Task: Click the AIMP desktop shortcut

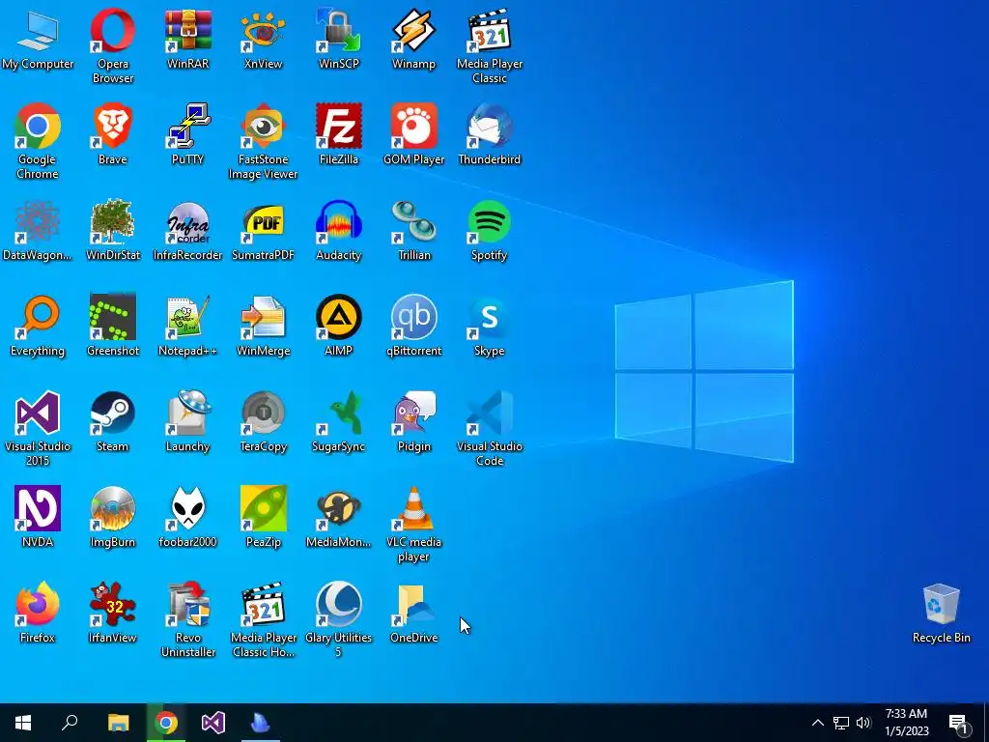Action: (x=339, y=327)
